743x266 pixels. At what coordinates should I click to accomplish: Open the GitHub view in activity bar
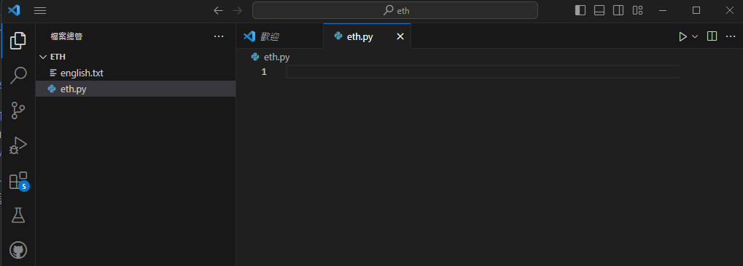(x=18, y=251)
